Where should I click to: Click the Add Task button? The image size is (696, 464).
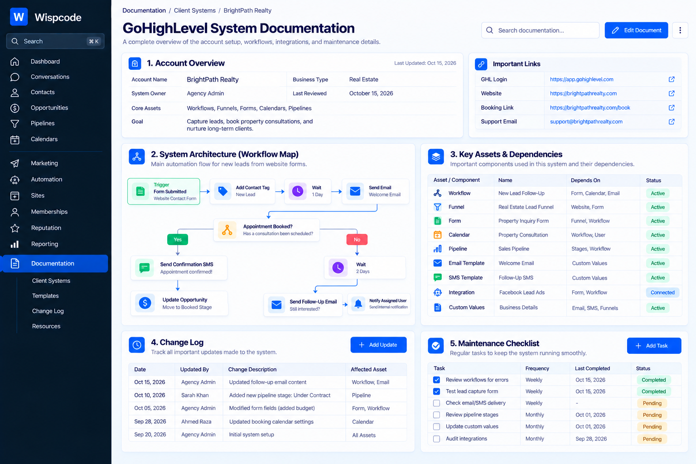pyautogui.click(x=654, y=346)
